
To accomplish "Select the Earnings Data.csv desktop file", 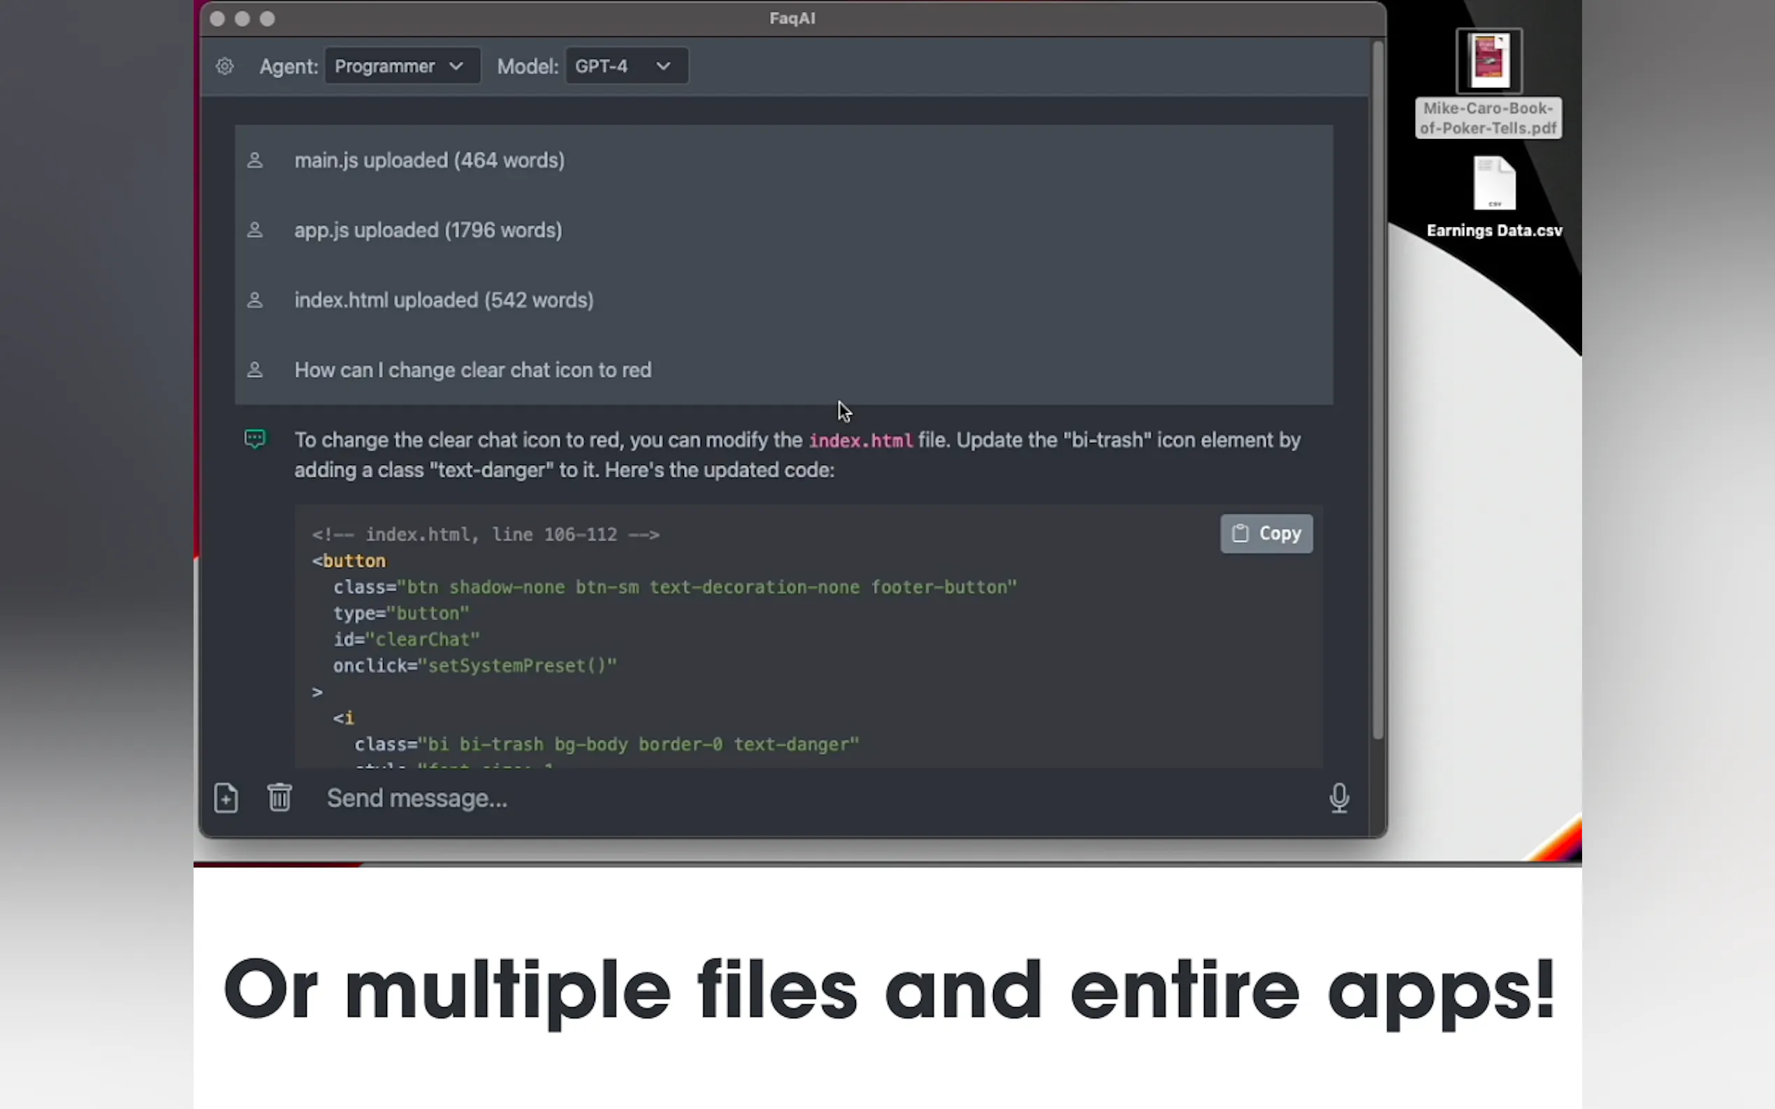I will pos(1494,185).
